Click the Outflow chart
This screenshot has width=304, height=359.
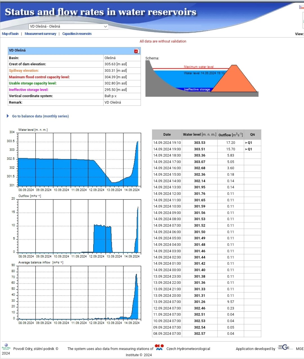coord(79,226)
